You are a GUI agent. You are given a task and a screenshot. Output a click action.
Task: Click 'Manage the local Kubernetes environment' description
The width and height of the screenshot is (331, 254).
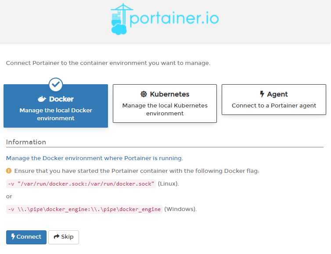[x=165, y=109]
